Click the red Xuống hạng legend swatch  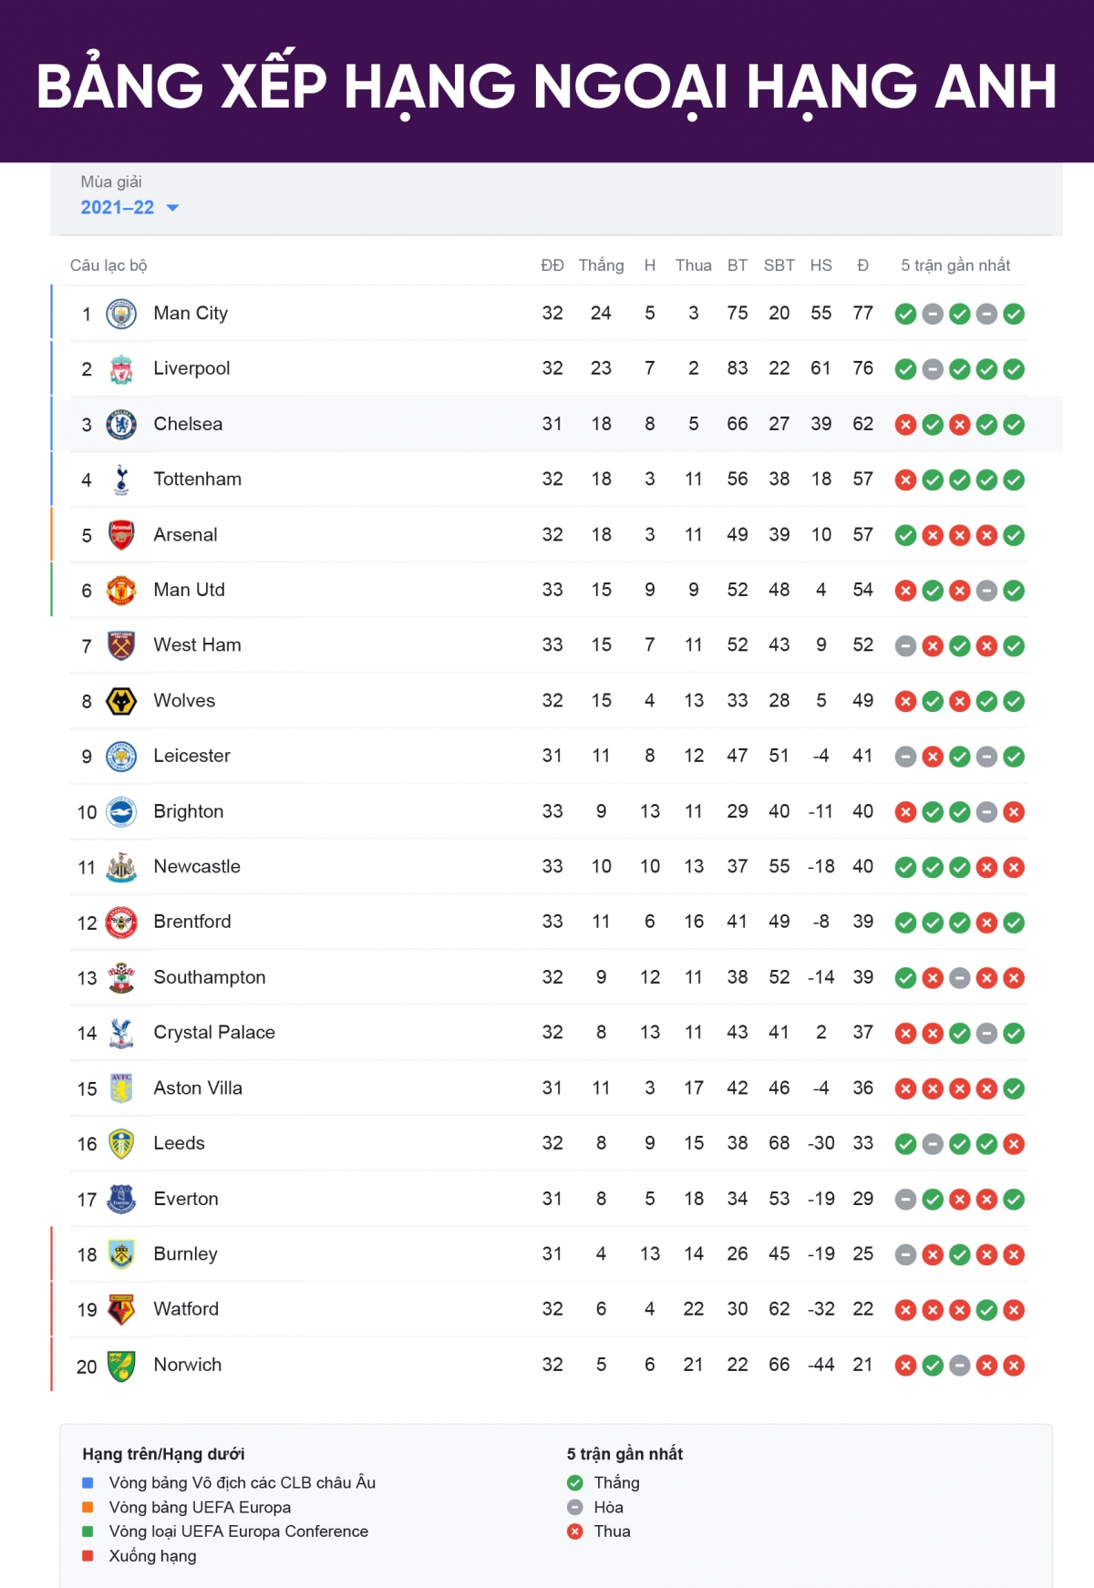click(x=88, y=1556)
